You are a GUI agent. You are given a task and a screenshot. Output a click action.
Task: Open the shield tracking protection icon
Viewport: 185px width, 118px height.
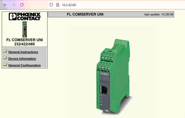pyautogui.click(x=51, y=5)
